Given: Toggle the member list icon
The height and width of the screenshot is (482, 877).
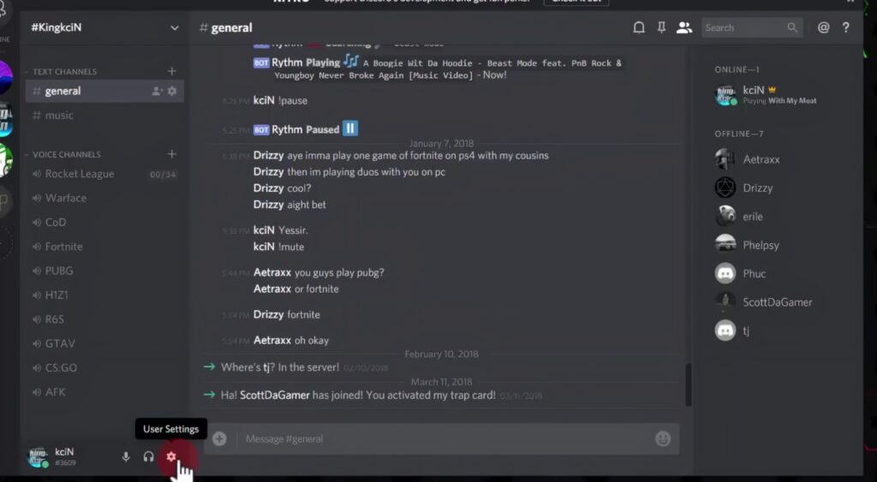Looking at the screenshot, I should [x=684, y=27].
